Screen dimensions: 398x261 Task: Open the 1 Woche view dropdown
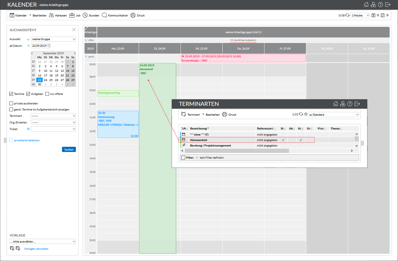(x=360, y=15)
